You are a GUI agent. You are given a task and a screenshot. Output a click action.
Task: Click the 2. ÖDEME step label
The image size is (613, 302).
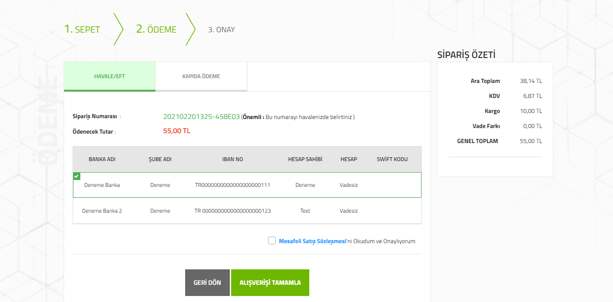(x=156, y=29)
